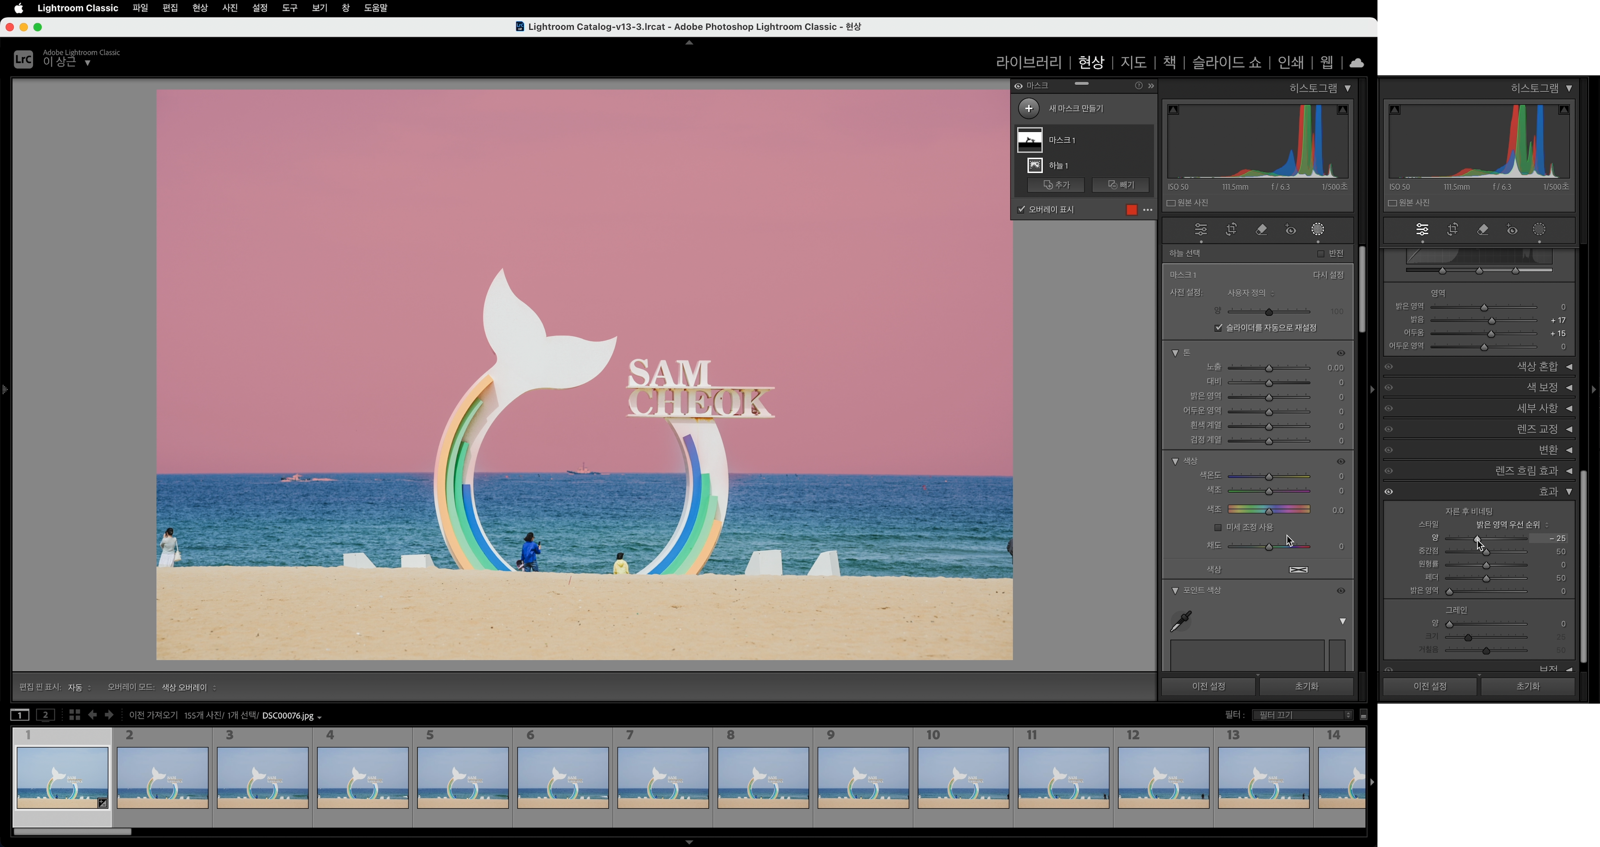Pick the point color eyedropper tool

(1180, 621)
